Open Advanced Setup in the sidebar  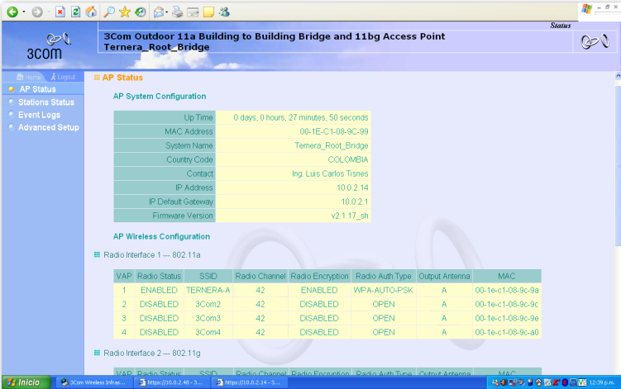pos(48,128)
